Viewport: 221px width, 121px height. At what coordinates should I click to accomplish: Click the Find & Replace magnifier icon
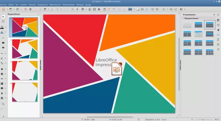pos(72,9)
